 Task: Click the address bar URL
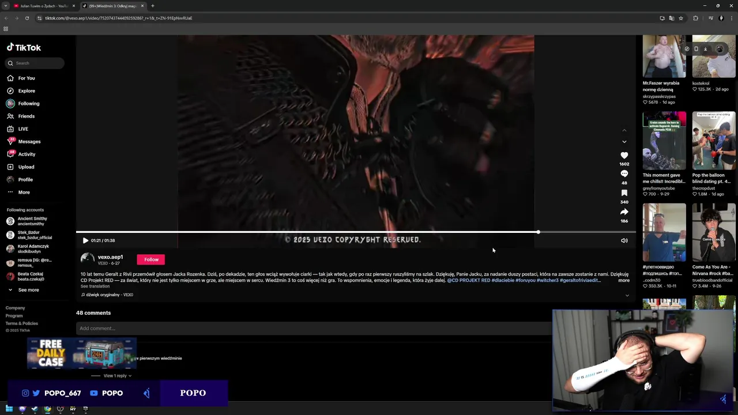pyautogui.click(x=118, y=18)
